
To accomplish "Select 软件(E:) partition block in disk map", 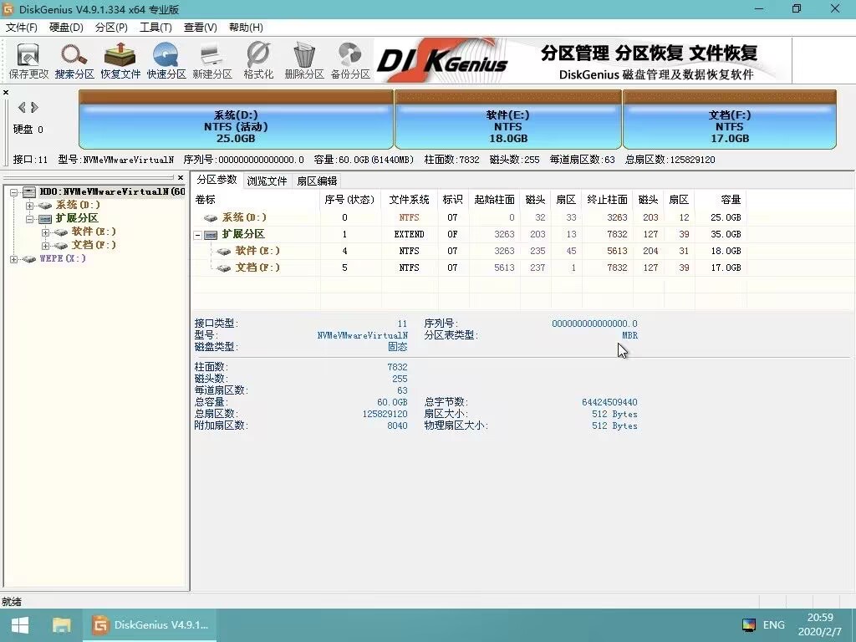I will click(x=508, y=120).
